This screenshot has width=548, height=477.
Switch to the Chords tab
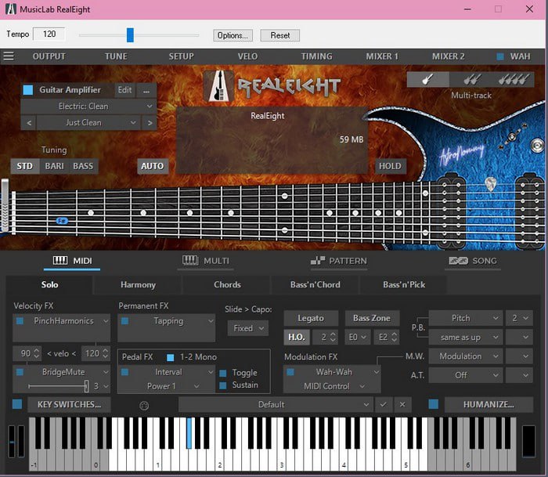[227, 284]
